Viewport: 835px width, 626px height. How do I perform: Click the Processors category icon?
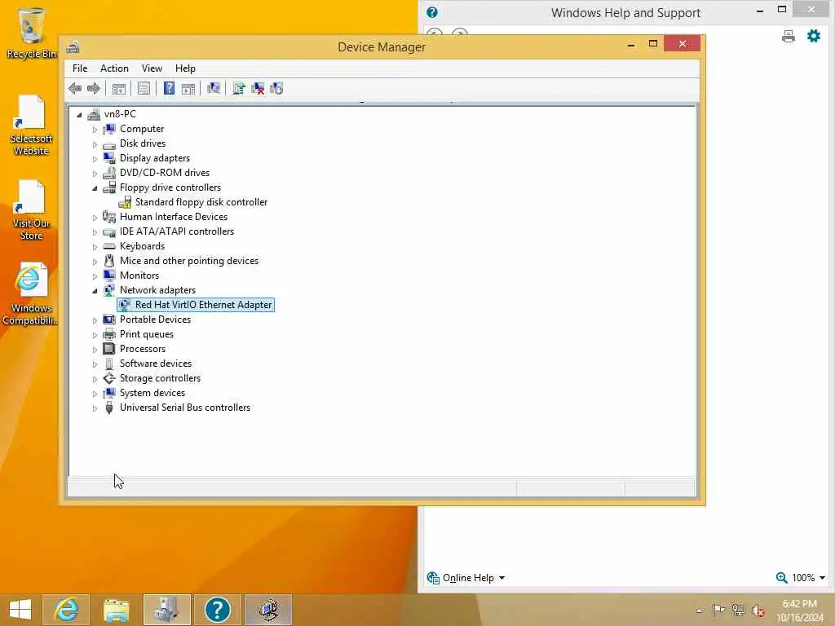point(109,349)
